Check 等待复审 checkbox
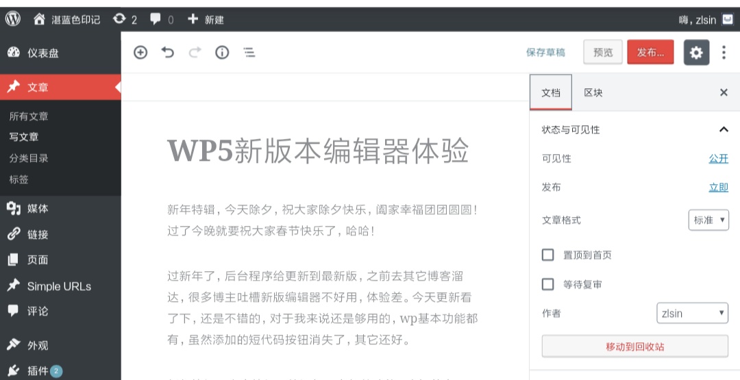 tap(547, 284)
